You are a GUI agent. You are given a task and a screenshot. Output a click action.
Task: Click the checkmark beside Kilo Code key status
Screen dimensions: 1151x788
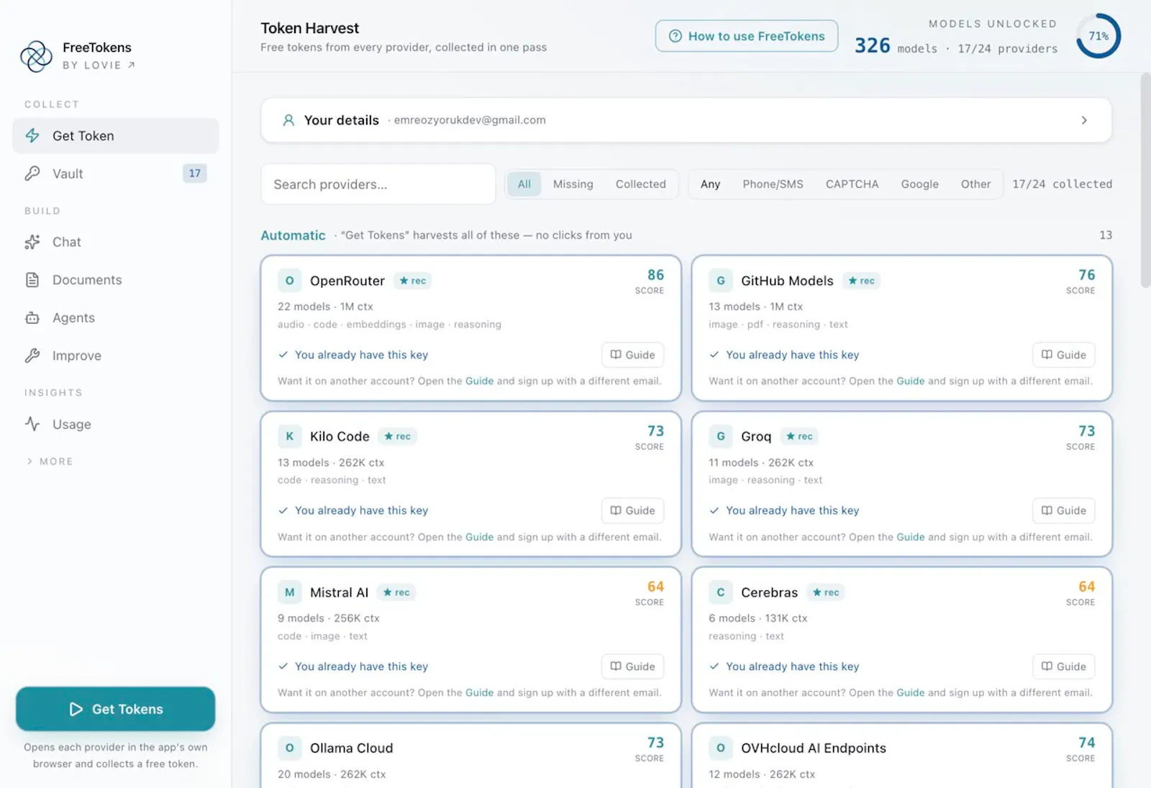coord(283,510)
